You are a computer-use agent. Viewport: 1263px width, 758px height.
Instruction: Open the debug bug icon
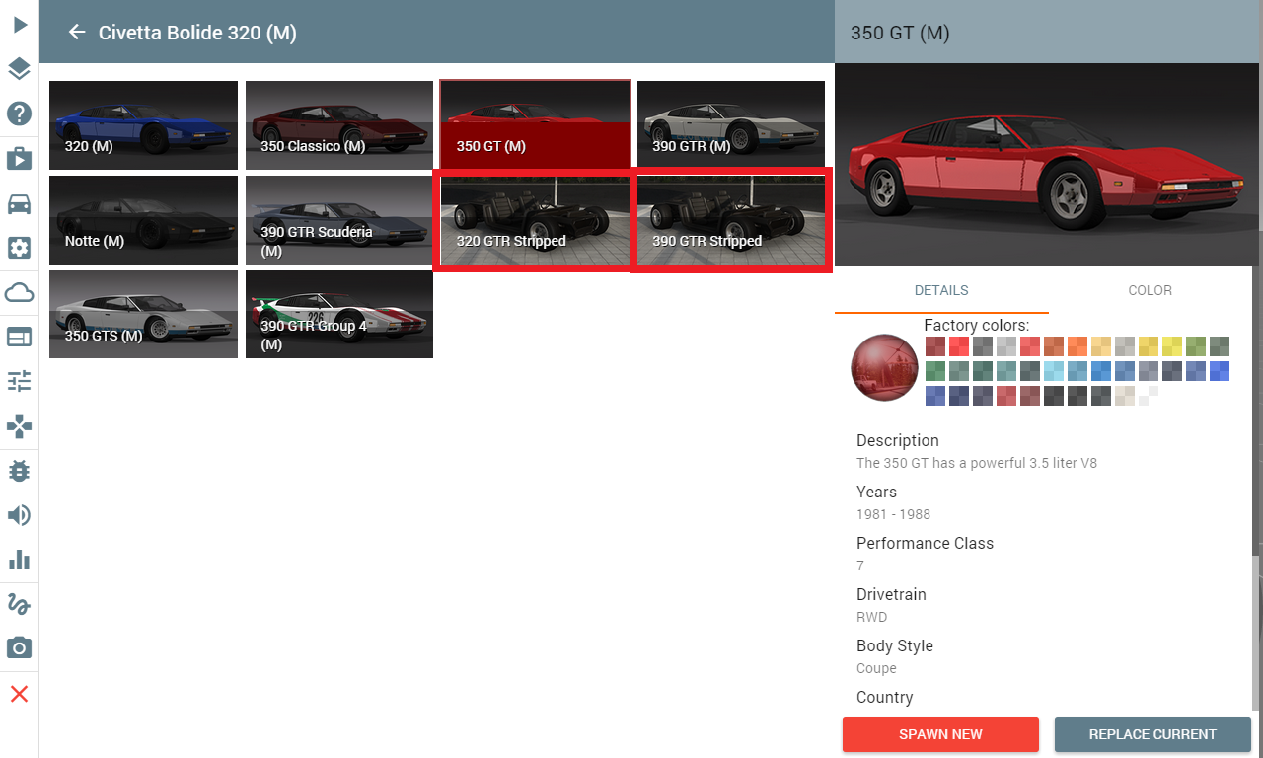pyautogui.click(x=20, y=471)
